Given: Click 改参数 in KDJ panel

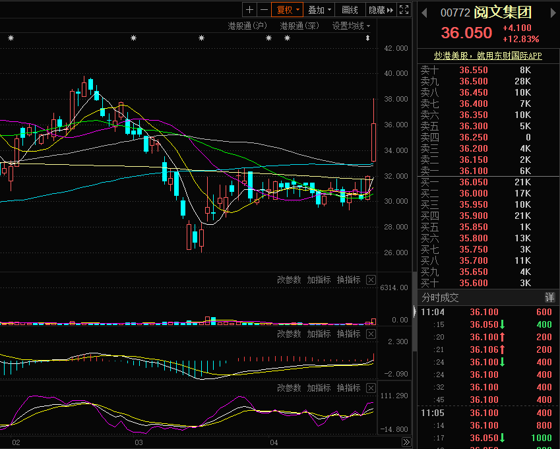Looking at the screenshot, I should (x=289, y=388).
